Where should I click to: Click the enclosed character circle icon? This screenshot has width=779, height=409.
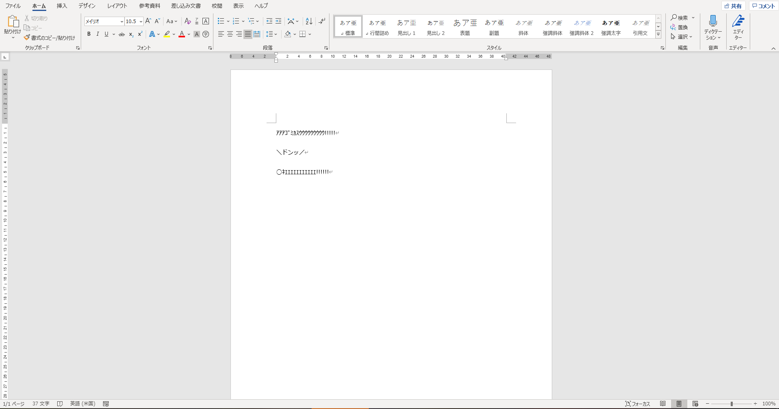tap(206, 34)
